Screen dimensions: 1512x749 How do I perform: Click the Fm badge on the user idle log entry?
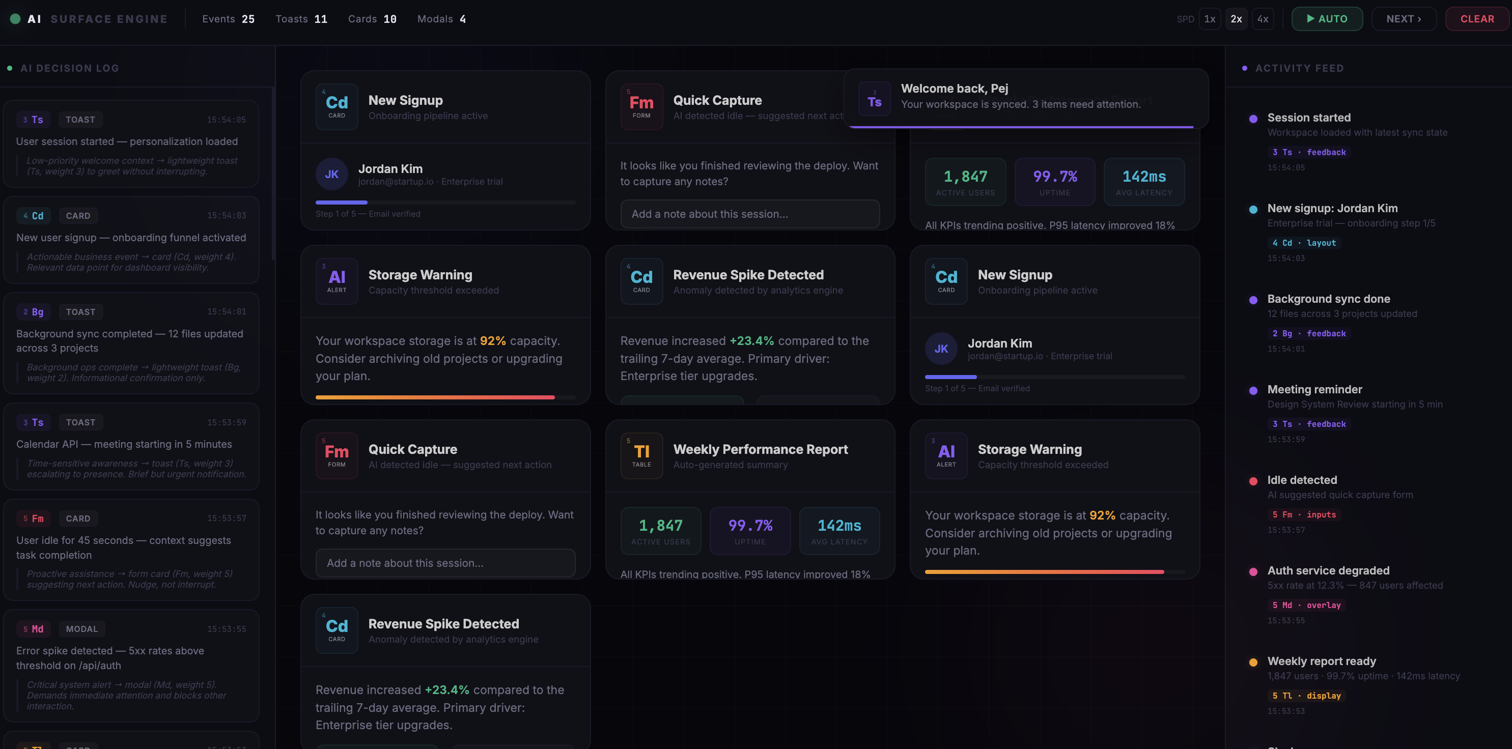pos(33,518)
